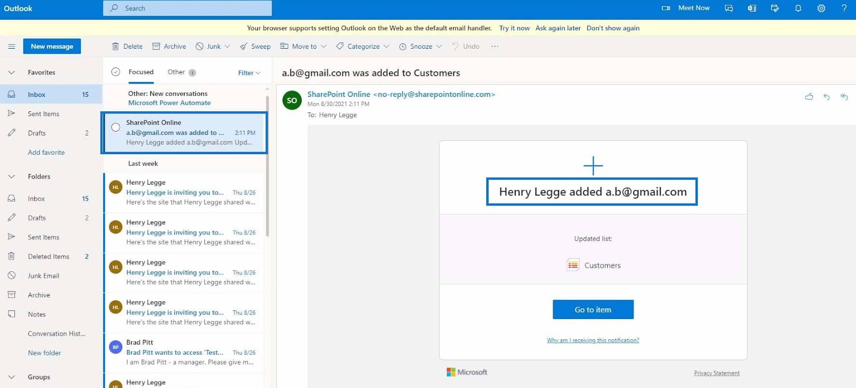Open the notifications bell icon
The image size is (856, 388).
(798, 8)
